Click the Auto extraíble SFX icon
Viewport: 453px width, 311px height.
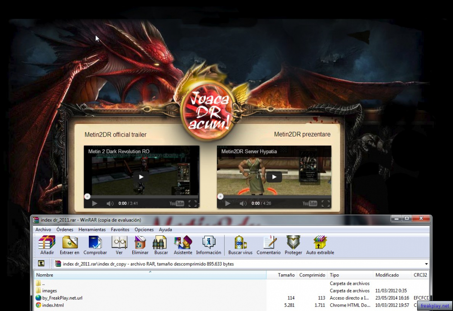click(x=320, y=244)
